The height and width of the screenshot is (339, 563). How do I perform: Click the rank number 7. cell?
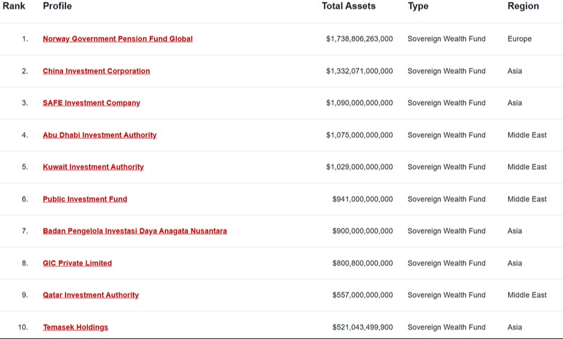[25, 231]
